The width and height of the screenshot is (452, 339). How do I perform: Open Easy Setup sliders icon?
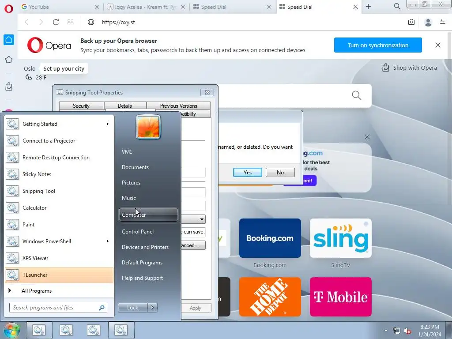443,22
